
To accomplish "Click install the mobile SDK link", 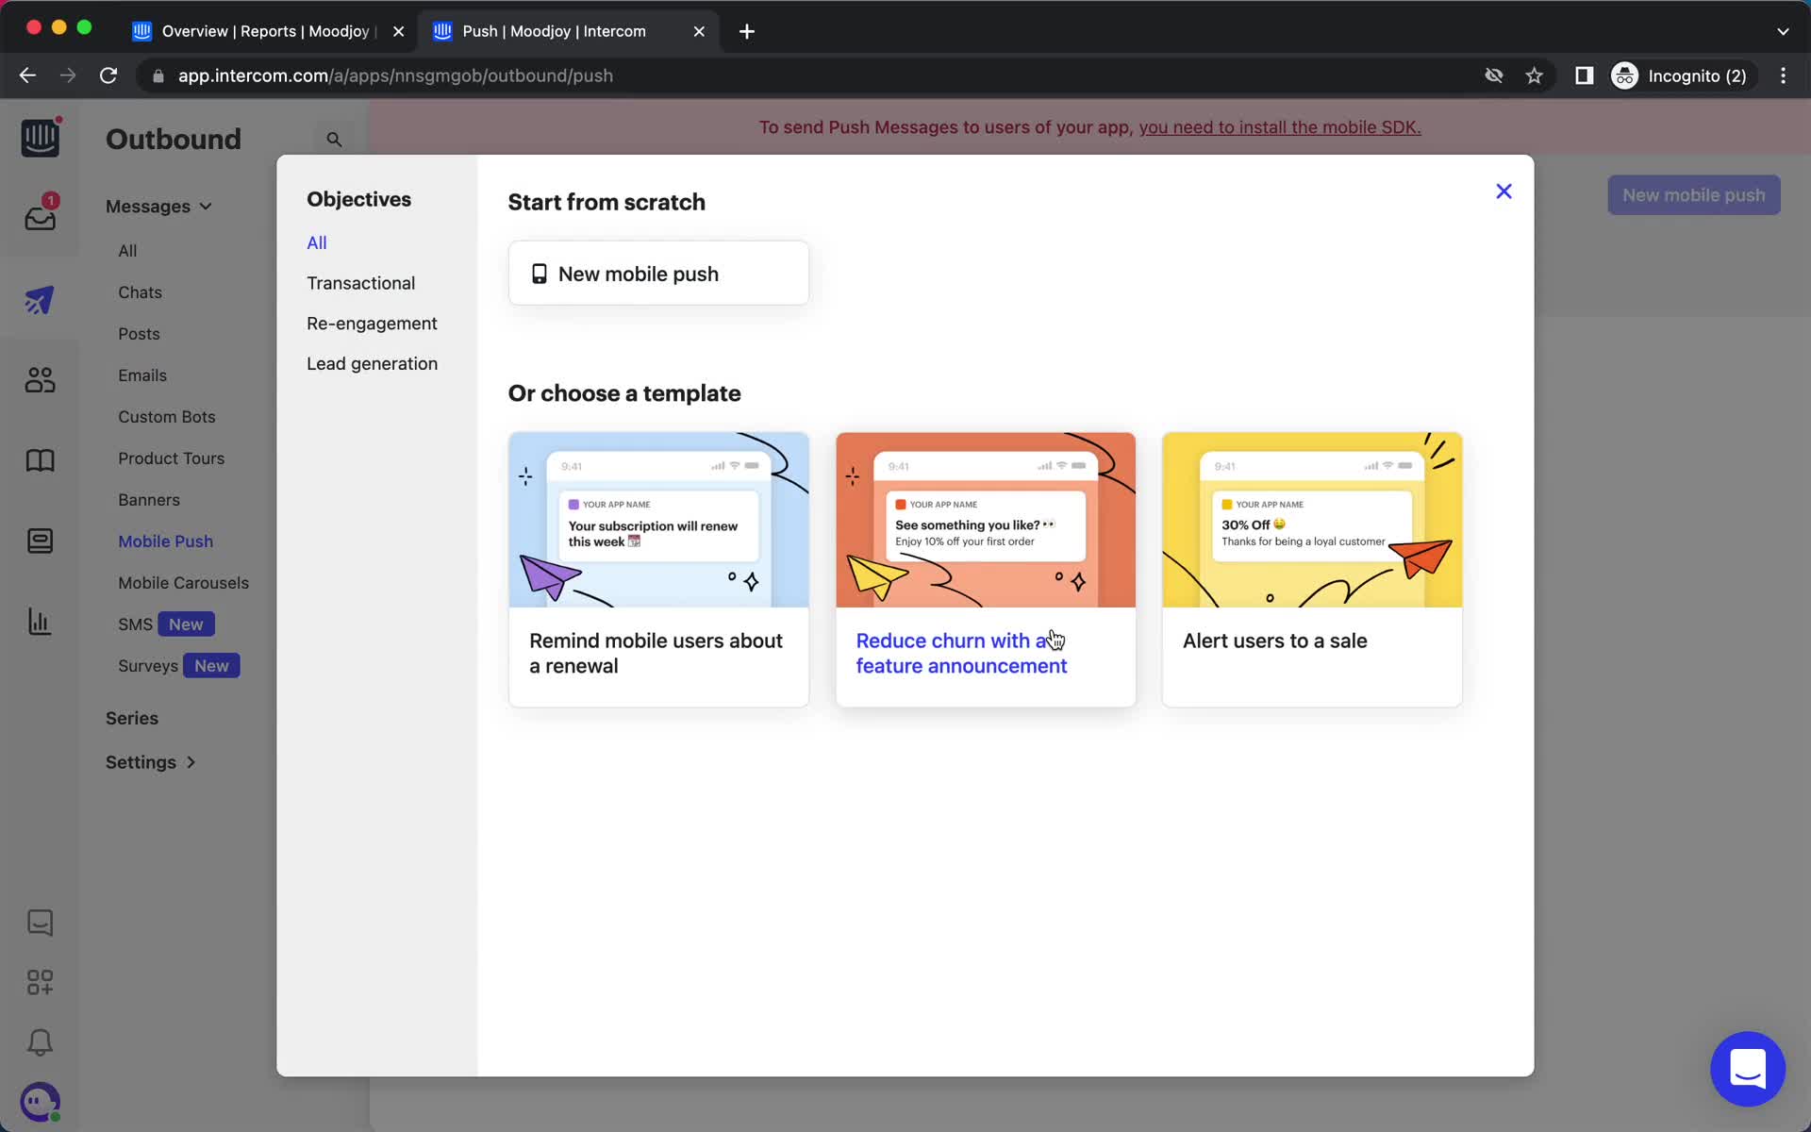I will pos(1280,126).
